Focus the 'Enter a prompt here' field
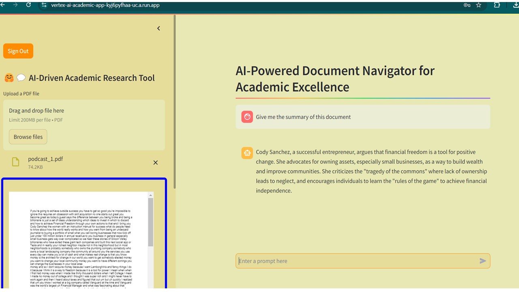 (x=363, y=261)
